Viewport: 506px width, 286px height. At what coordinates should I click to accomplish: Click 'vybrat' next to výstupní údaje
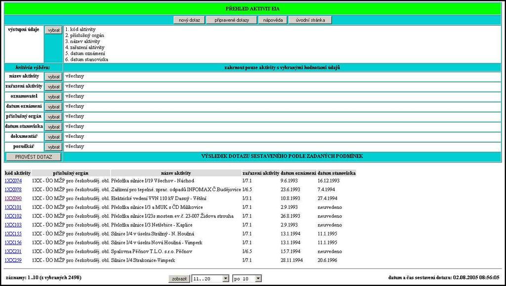click(x=53, y=30)
